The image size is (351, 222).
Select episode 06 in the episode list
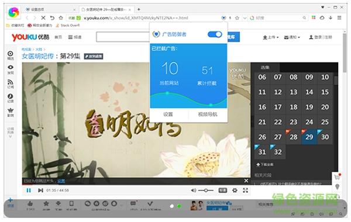[262, 77]
